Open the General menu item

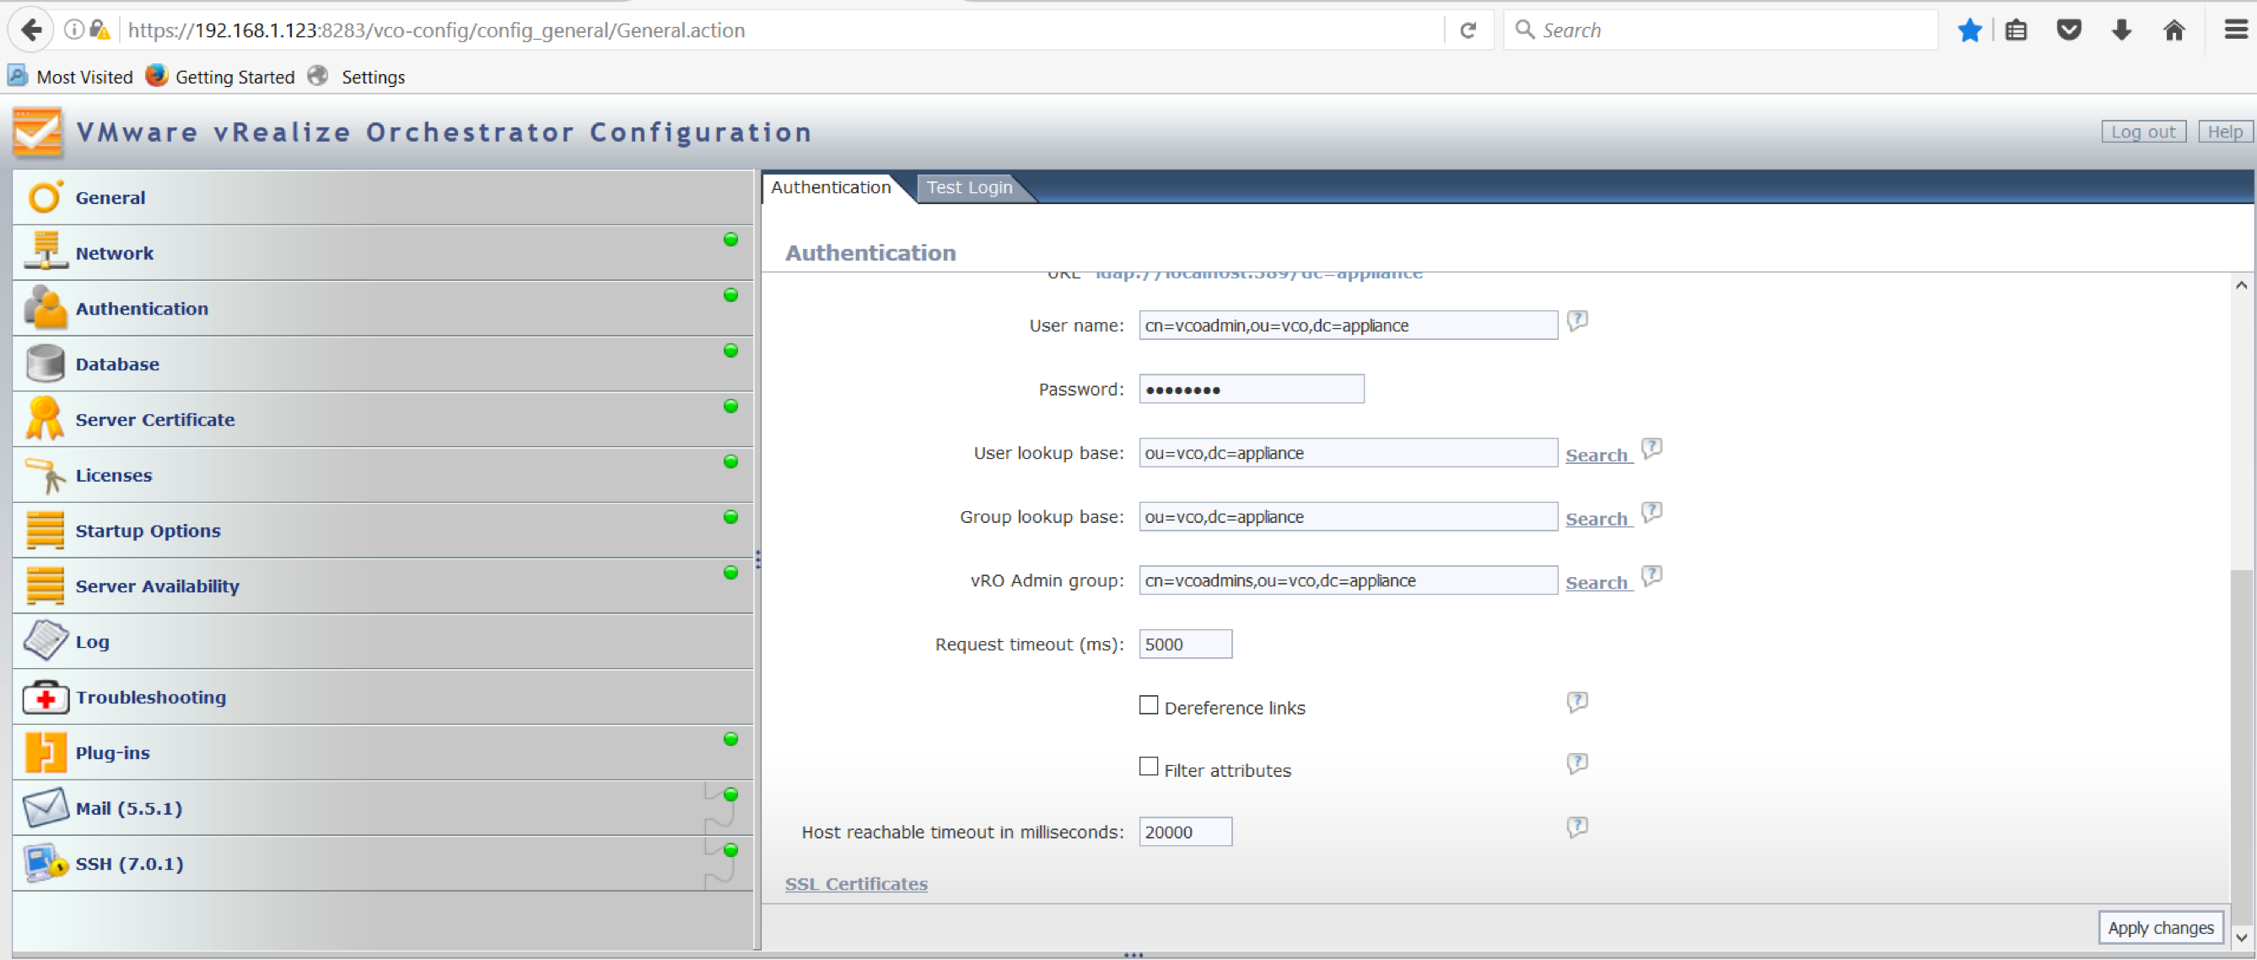pyautogui.click(x=383, y=197)
